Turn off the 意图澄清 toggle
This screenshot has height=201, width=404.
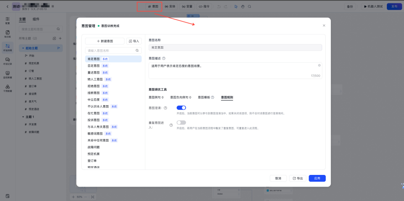coord(181,108)
